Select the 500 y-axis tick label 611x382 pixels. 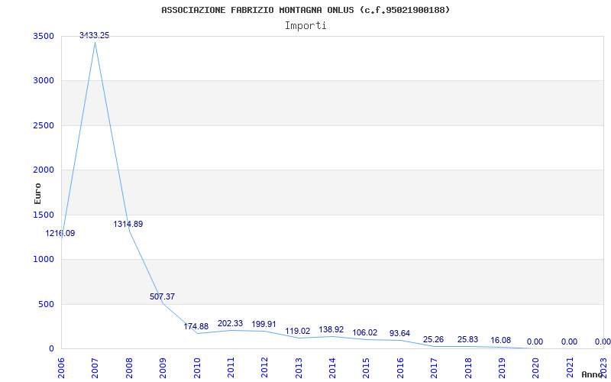pyautogui.click(x=47, y=304)
